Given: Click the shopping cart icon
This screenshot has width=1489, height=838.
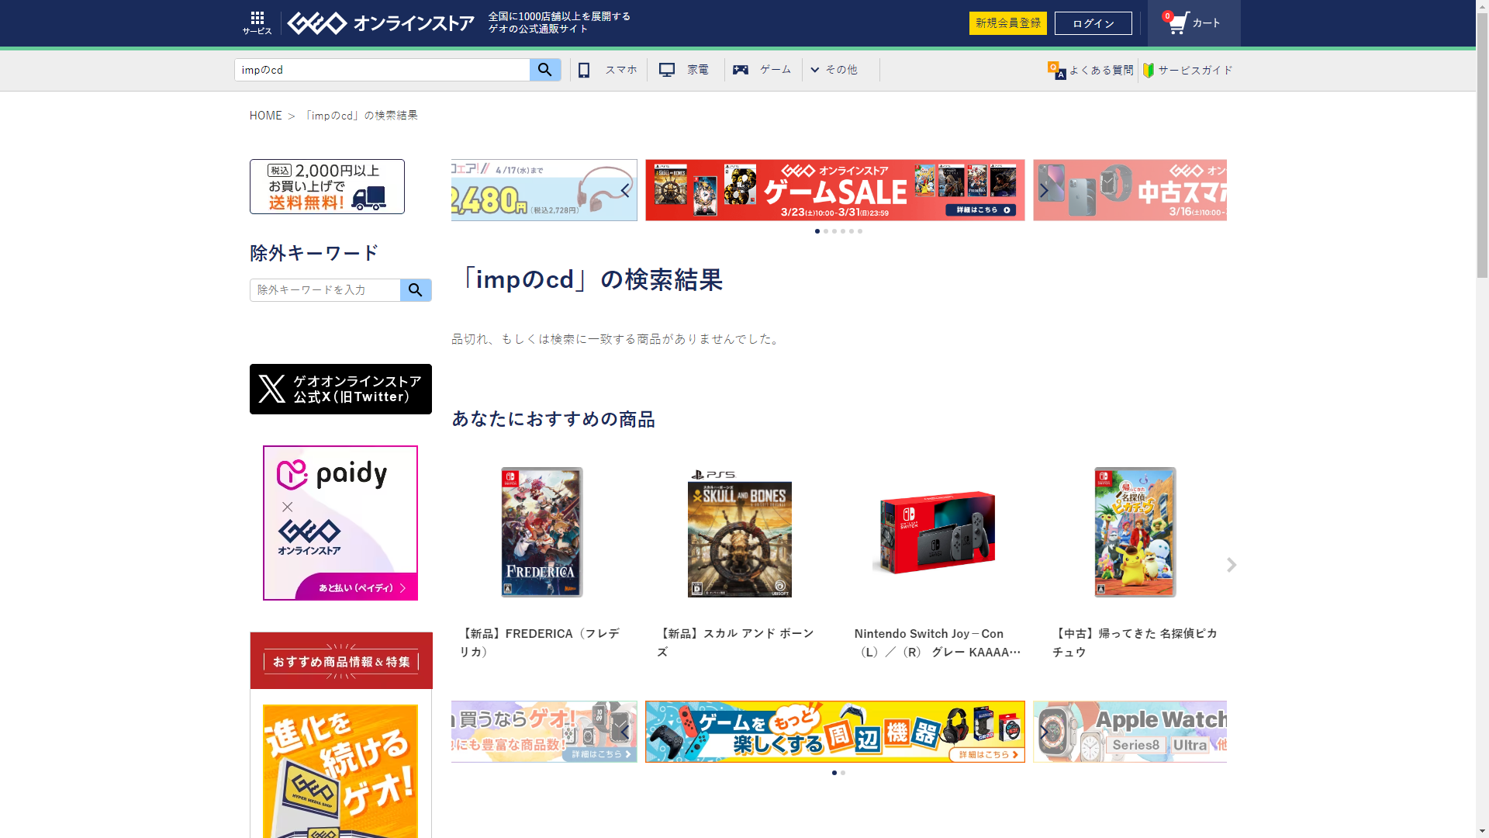Looking at the screenshot, I should tap(1178, 23).
